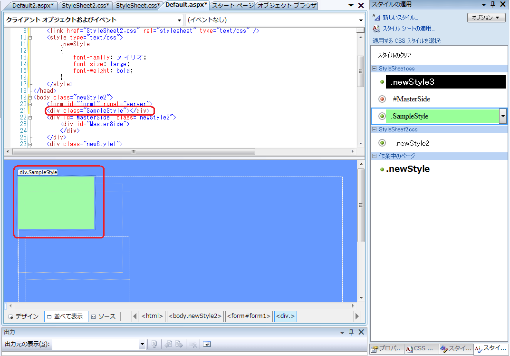510x356 pixels.
Task: Open the CSS properties bottom tab
Action: [x=421, y=348]
